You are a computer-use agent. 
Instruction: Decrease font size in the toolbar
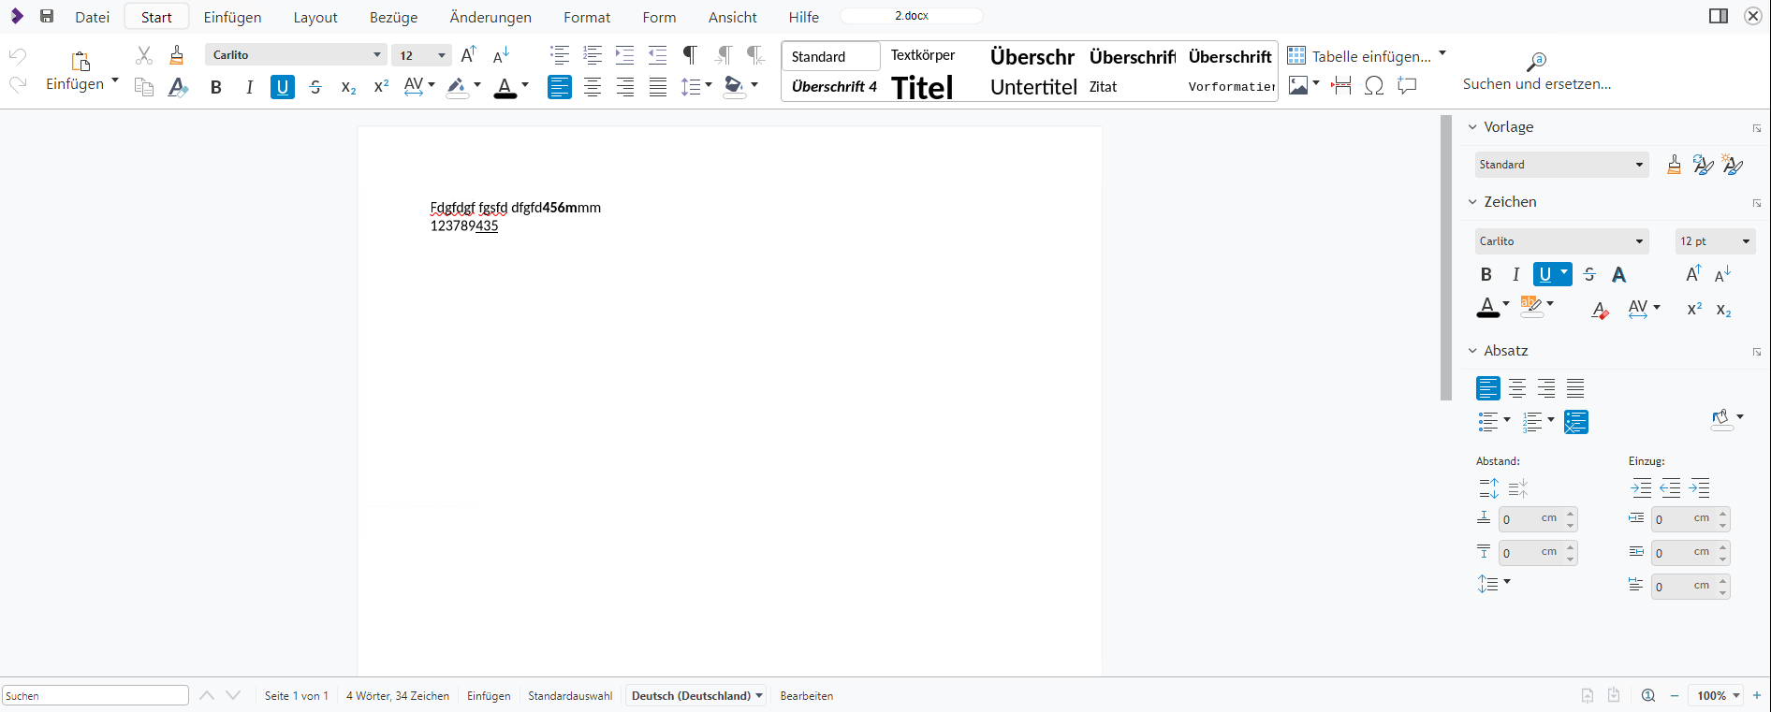(502, 55)
